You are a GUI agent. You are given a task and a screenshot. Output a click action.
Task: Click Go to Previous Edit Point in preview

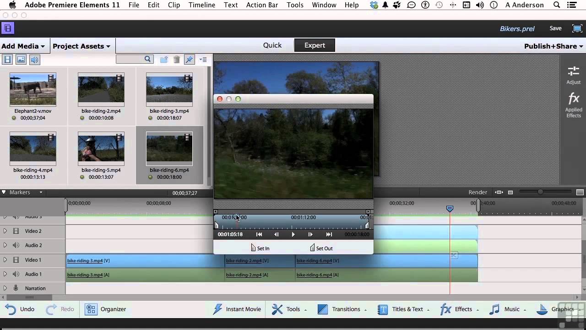(259, 234)
